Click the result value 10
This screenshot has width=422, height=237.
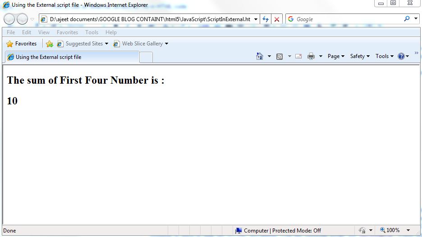point(12,101)
